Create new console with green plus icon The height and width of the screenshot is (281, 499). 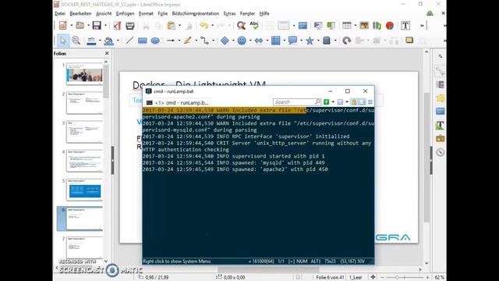tap(326, 102)
